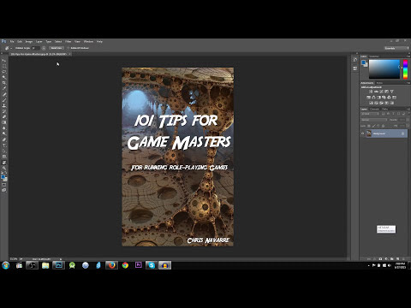The width and height of the screenshot is (411, 308).
Task: Select the Clone Stamp tool
Action: click(x=4, y=105)
